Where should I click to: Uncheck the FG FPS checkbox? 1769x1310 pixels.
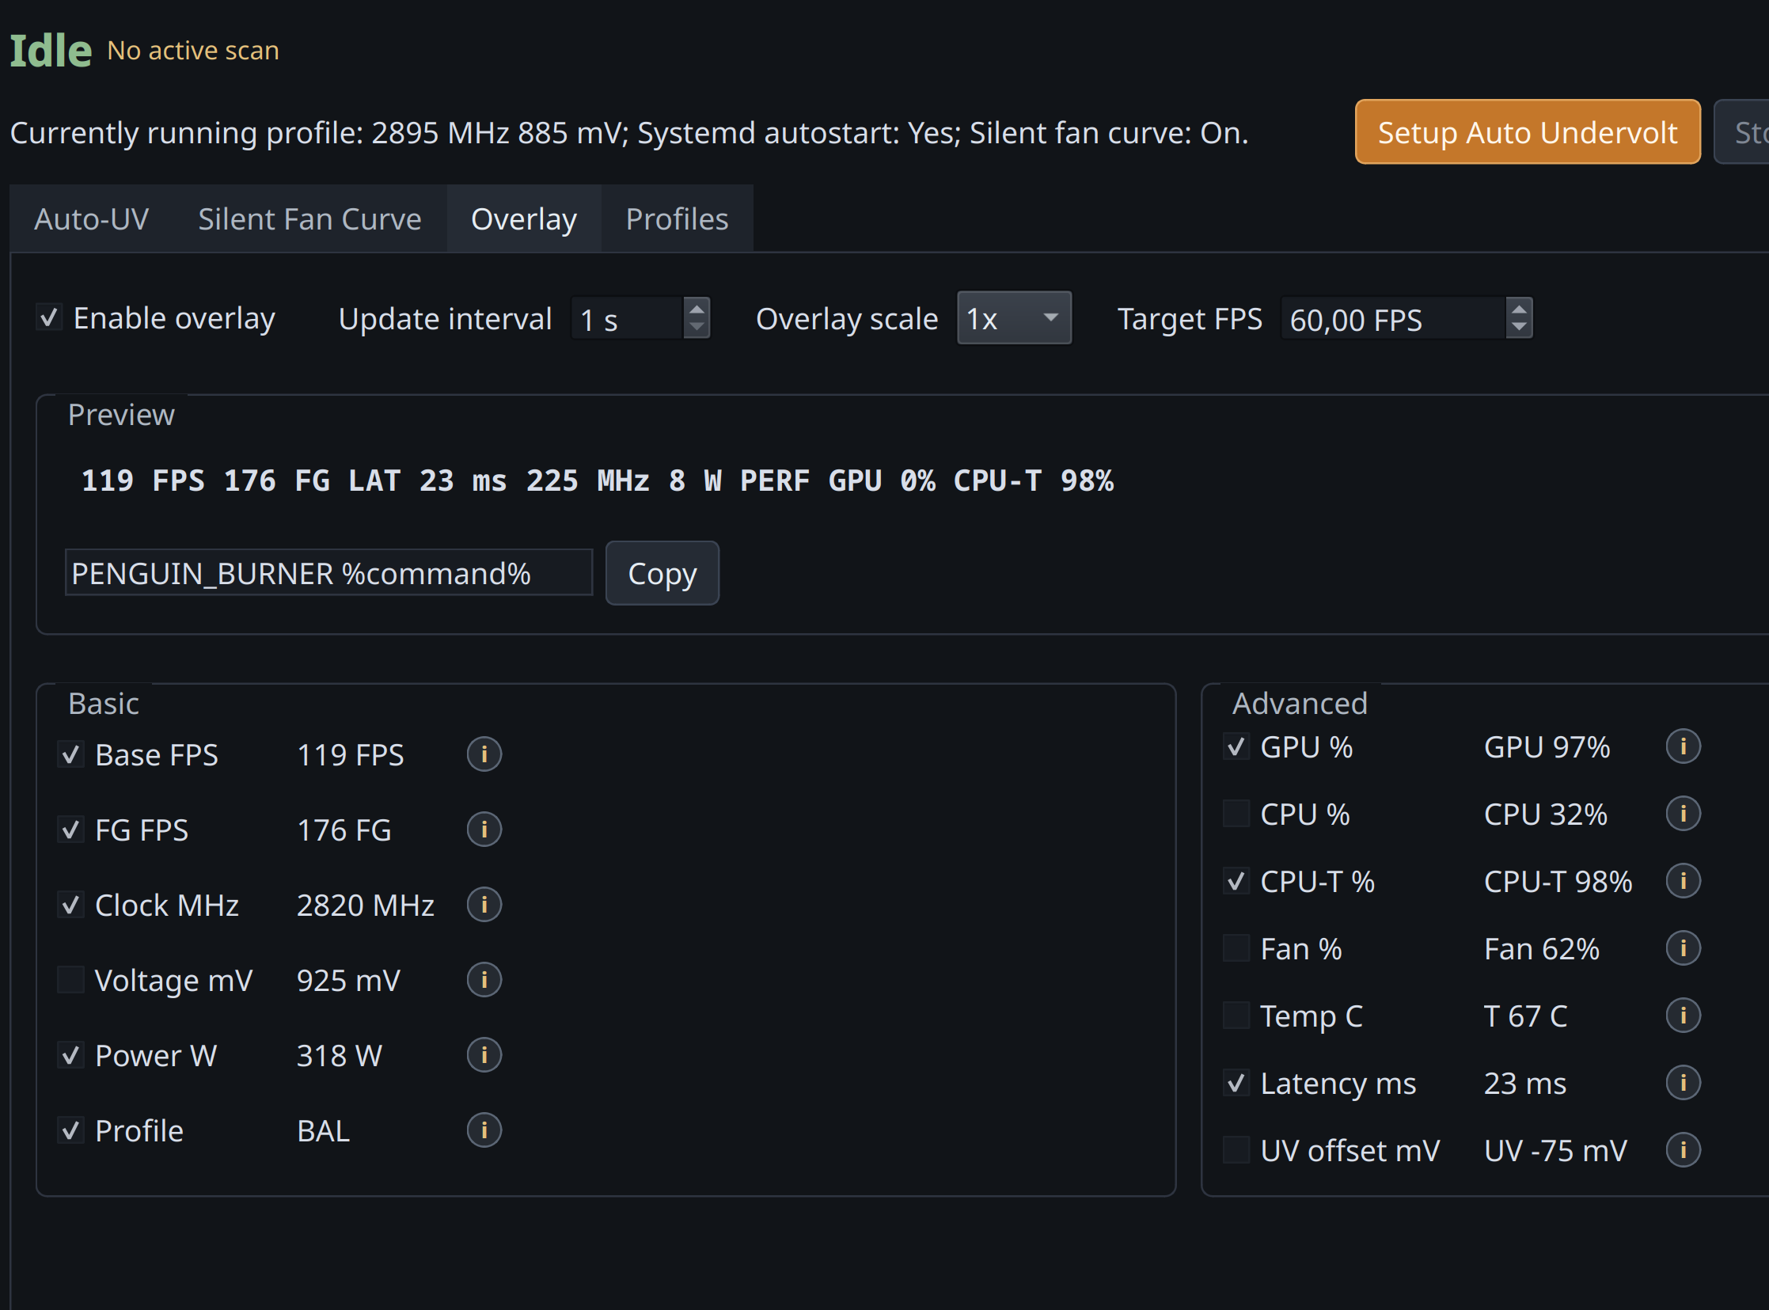(x=70, y=830)
